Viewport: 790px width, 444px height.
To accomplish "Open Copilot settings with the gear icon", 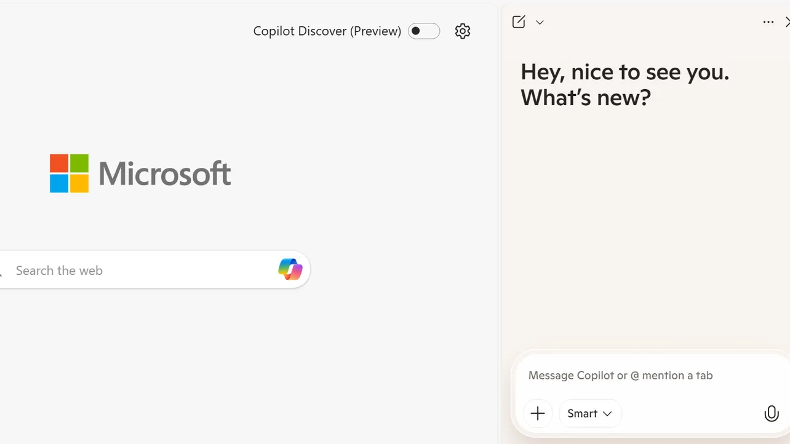I will [x=463, y=31].
